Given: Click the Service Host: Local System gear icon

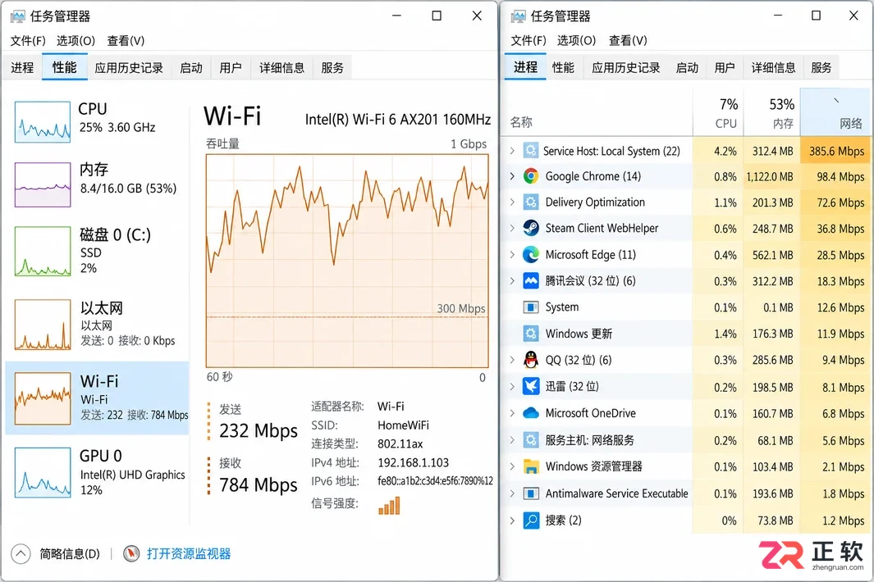Looking at the screenshot, I should [x=531, y=150].
